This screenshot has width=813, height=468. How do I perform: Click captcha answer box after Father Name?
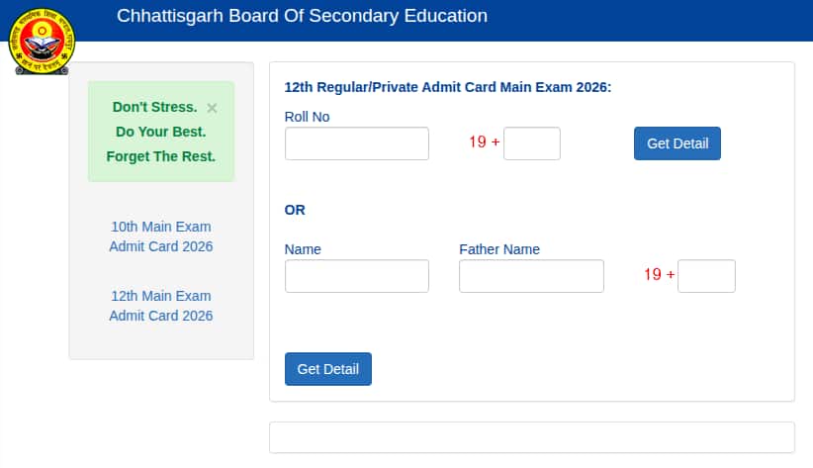(x=706, y=276)
